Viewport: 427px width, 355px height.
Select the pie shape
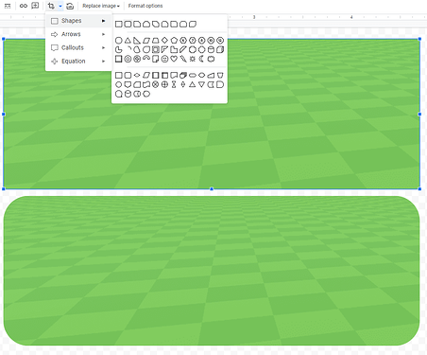118,49
